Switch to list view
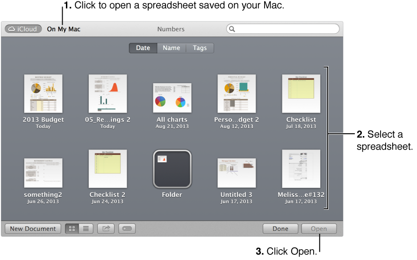417x260 pixels. tap(86, 229)
